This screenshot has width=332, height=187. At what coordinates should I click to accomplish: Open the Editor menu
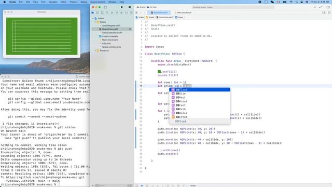coord(63,2)
